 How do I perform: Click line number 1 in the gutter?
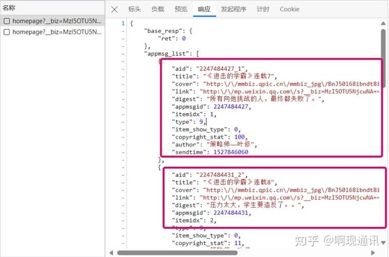coord(123,23)
